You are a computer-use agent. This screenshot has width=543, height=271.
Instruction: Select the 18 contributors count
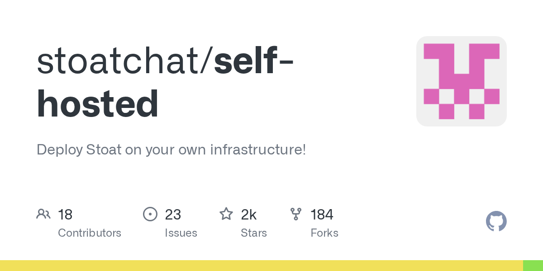click(65, 215)
